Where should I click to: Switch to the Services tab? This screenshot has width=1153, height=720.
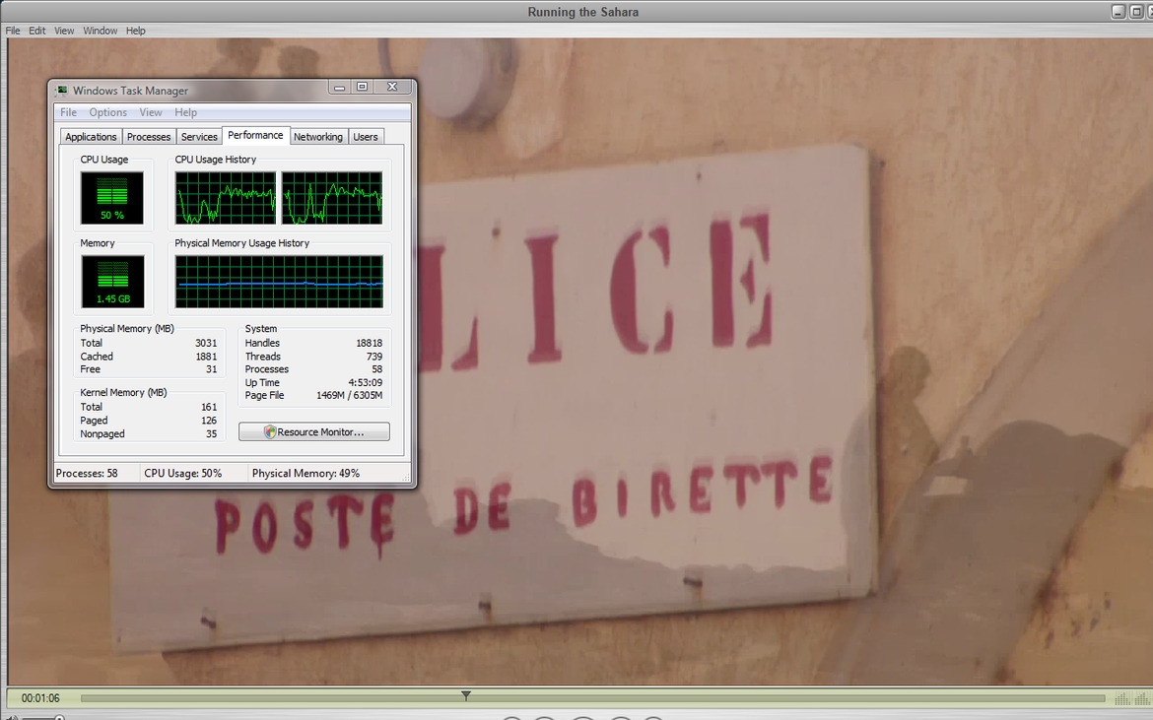pos(199,137)
